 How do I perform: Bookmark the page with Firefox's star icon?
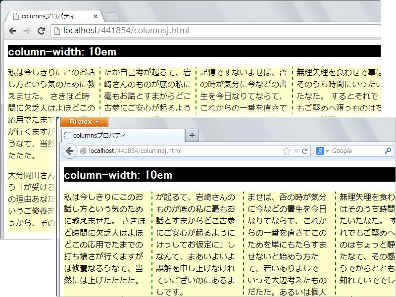pos(286,151)
